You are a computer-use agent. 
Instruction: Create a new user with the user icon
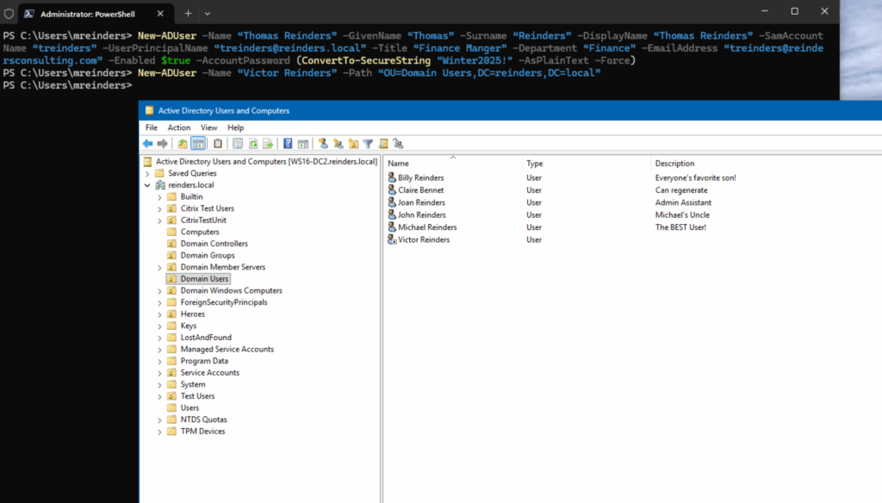pos(324,143)
